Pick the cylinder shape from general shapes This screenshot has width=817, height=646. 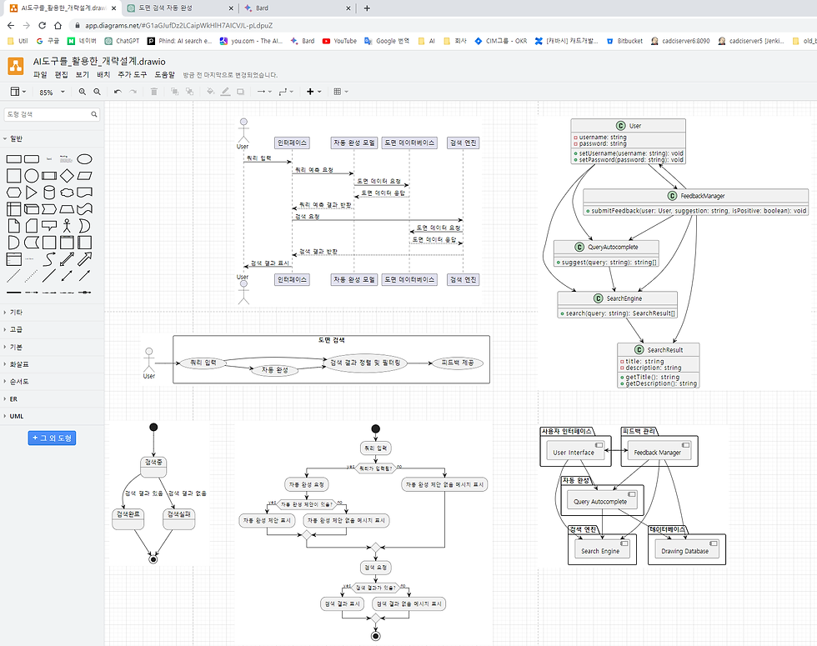[x=49, y=193]
